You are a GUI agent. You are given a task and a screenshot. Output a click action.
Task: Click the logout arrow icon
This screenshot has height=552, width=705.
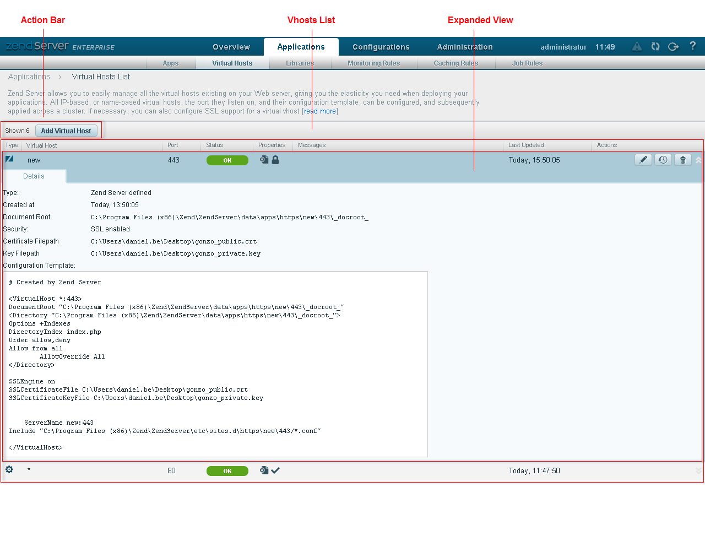pyautogui.click(x=673, y=47)
